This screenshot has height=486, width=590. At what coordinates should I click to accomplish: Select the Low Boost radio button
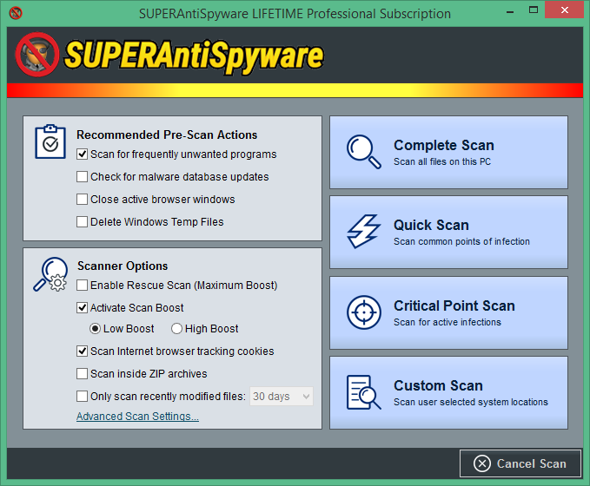pyautogui.click(x=95, y=329)
